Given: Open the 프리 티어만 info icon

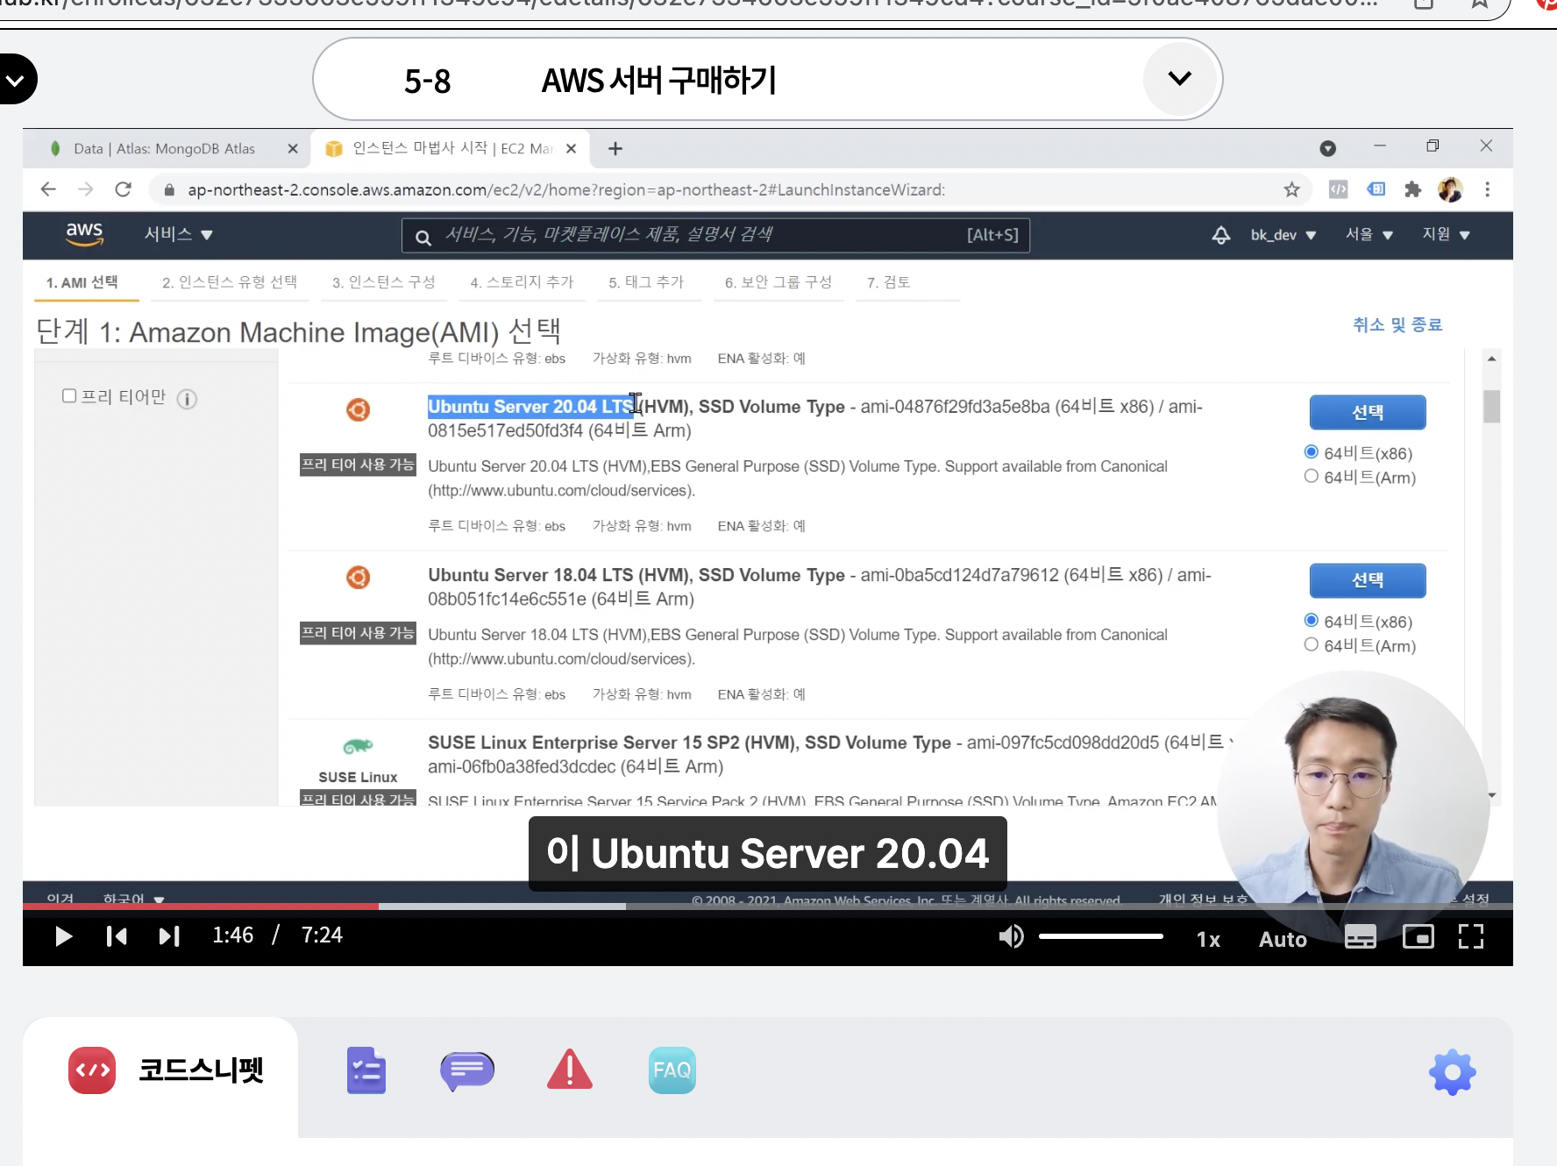Looking at the screenshot, I should point(187,399).
